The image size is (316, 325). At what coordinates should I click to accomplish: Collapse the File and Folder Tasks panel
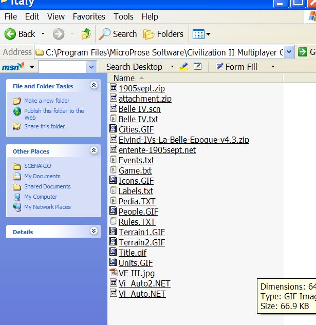click(x=94, y=86)
